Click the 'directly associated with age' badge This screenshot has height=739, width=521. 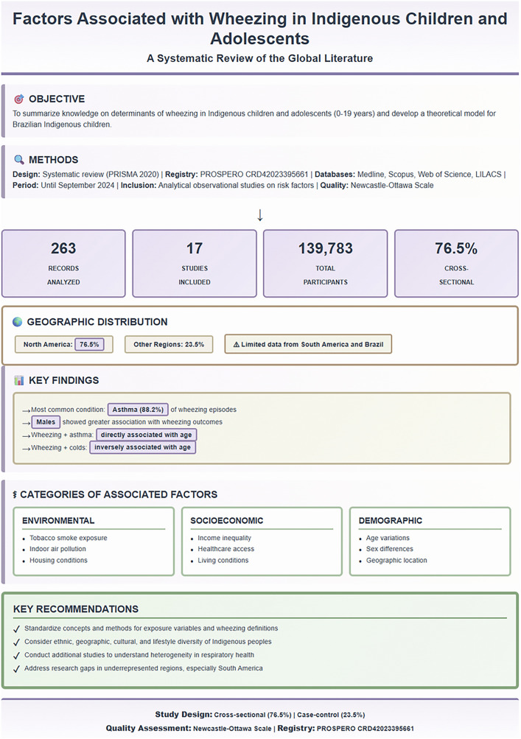(146, 435)
